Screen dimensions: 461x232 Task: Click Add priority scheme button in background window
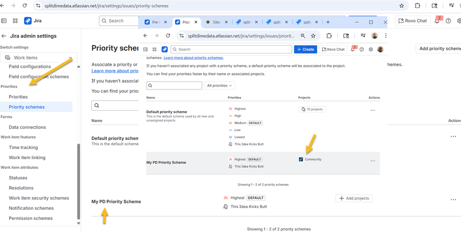[439, 48]
